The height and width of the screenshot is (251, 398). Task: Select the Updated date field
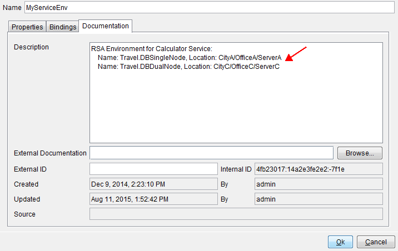(x=153, y=199)
